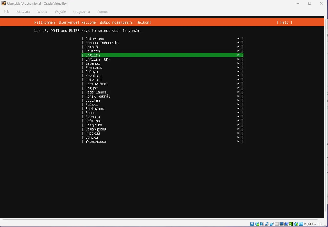Expand the arrow at the Español row
Viewport: 328px width, 227px height.
238,63
